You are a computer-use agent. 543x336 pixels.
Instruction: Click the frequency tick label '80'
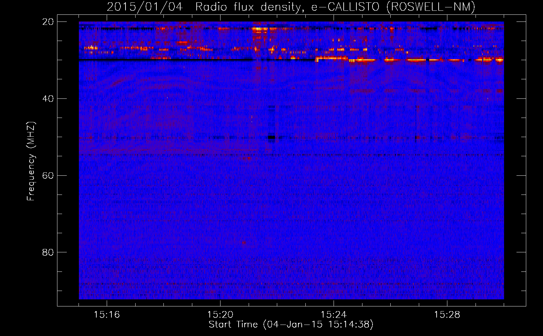[48, 252]
